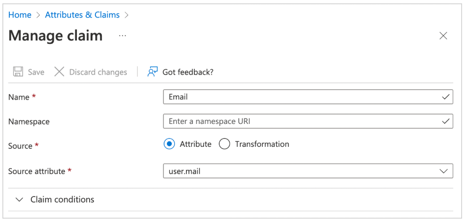Click the Claim conditions section label
464x221 pixels.
62,200
